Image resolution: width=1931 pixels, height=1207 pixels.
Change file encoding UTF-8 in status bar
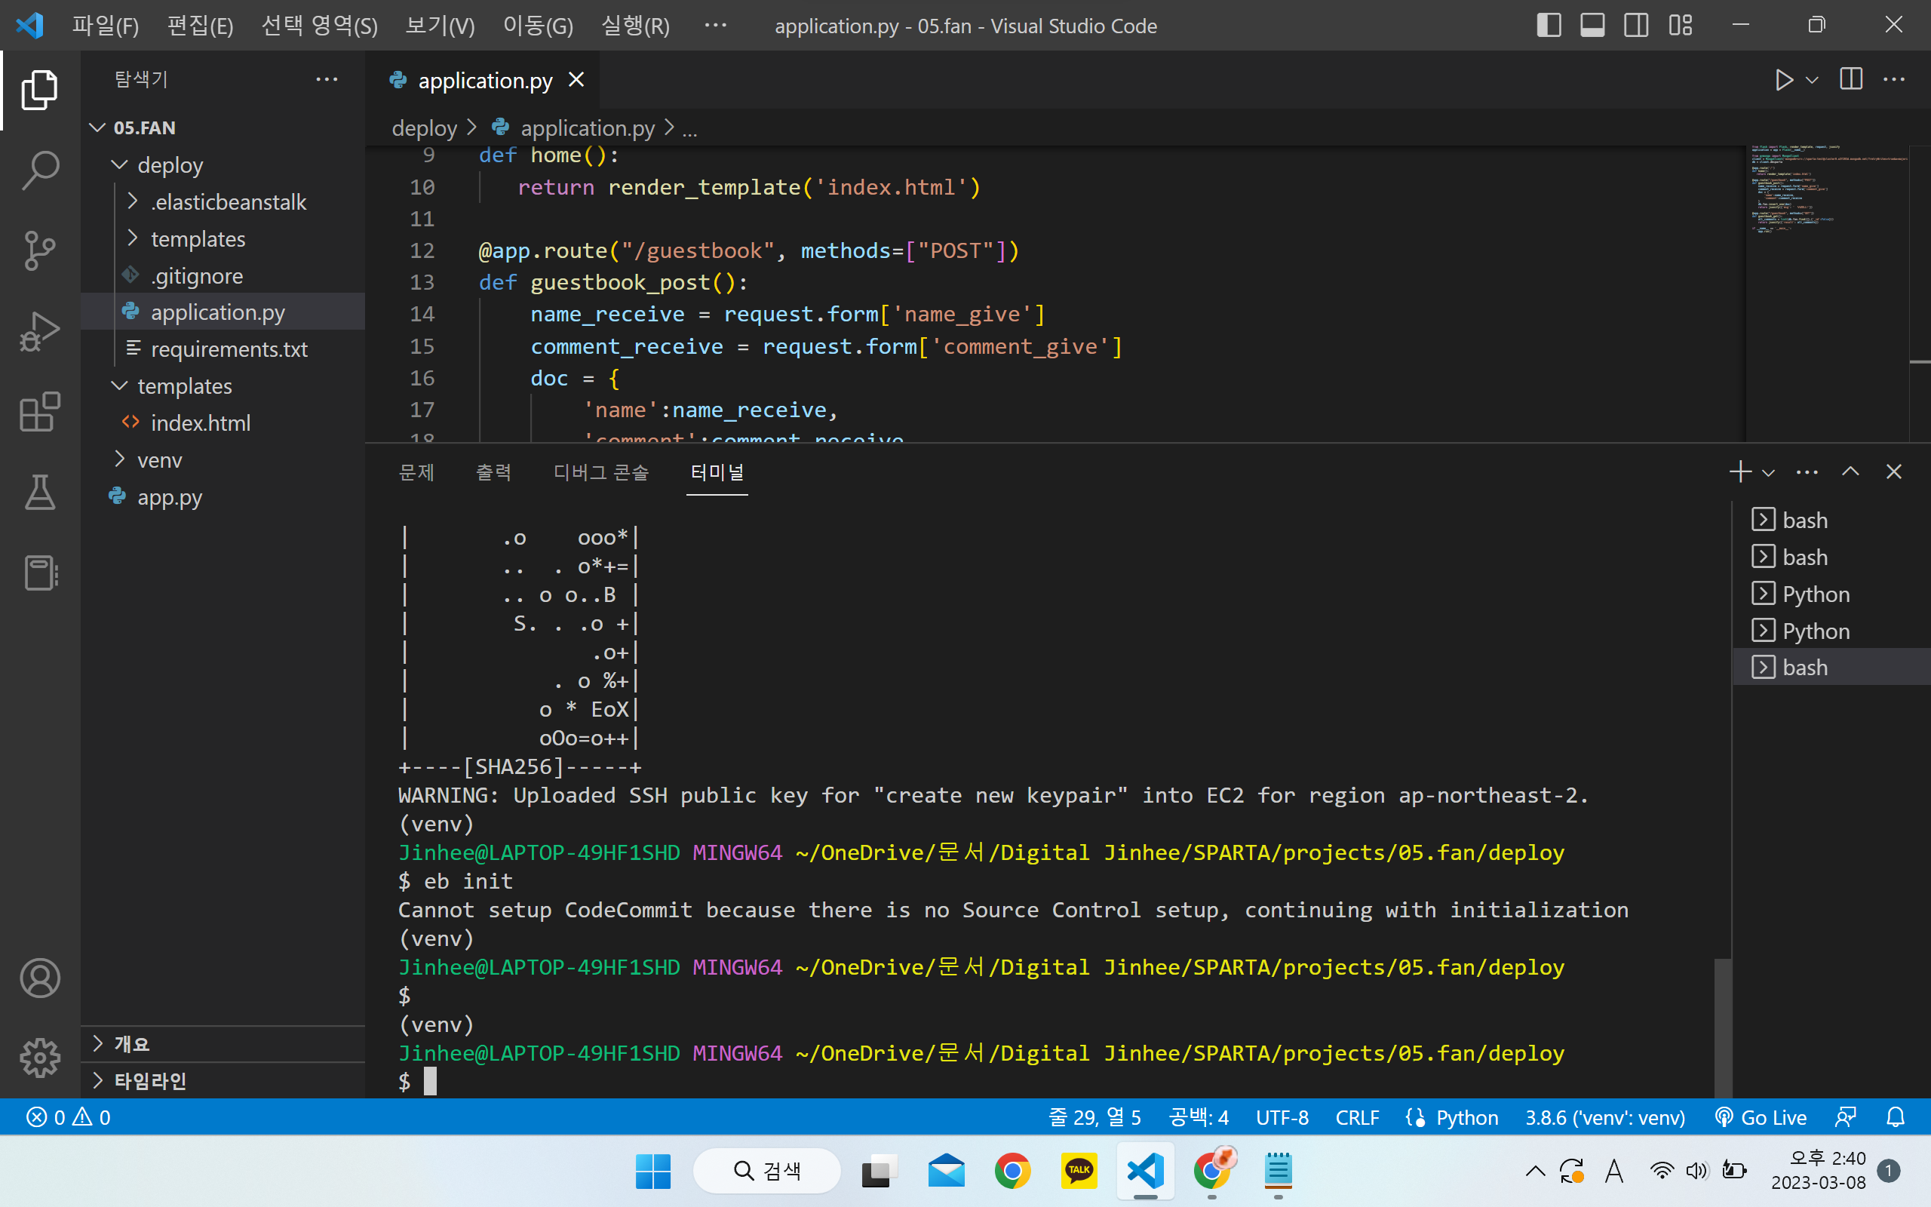pyautogui.click(x=1282, y=1116)
